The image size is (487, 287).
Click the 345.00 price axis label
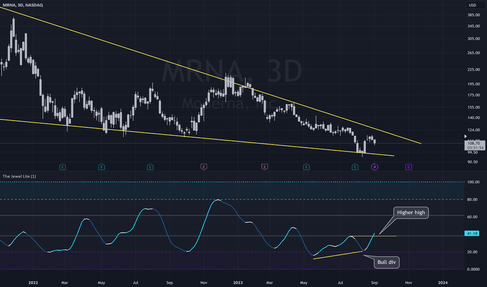[x=473, y=26]
